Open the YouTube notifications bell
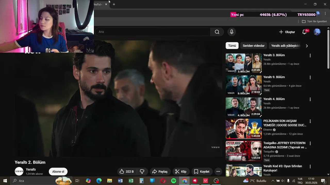330x185 pixels. (304, 32)
